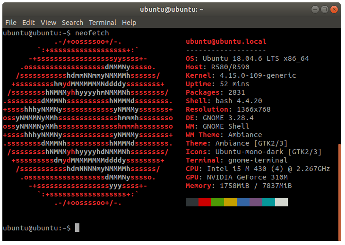This screenshot has height=245, width=345.
Task: Click the orange vertical scrollbar
Action: coord(339,192)
